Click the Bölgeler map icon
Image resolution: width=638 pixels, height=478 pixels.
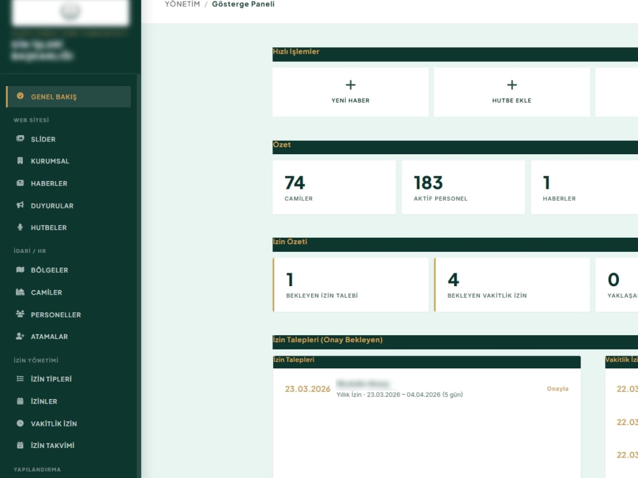coord(20,270)
